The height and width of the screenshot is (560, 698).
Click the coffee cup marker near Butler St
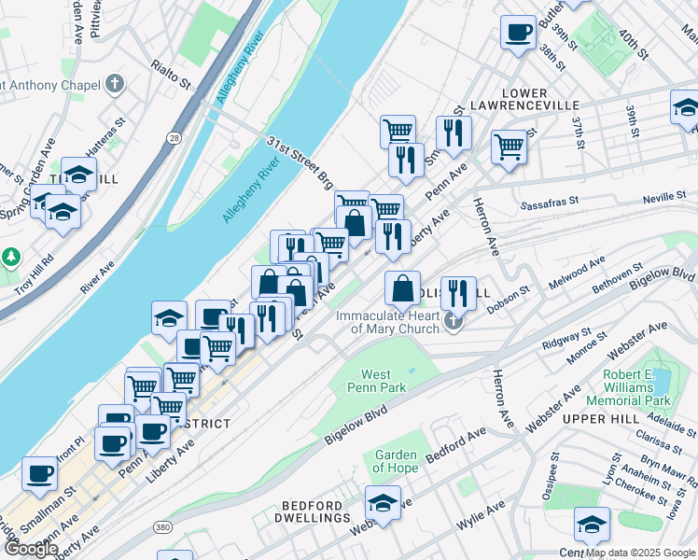click(x=518, y=34)
